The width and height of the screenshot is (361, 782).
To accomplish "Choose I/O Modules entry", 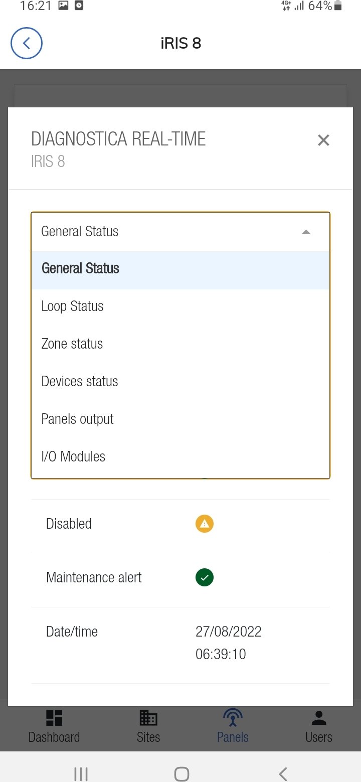I will tap(73, 456).
